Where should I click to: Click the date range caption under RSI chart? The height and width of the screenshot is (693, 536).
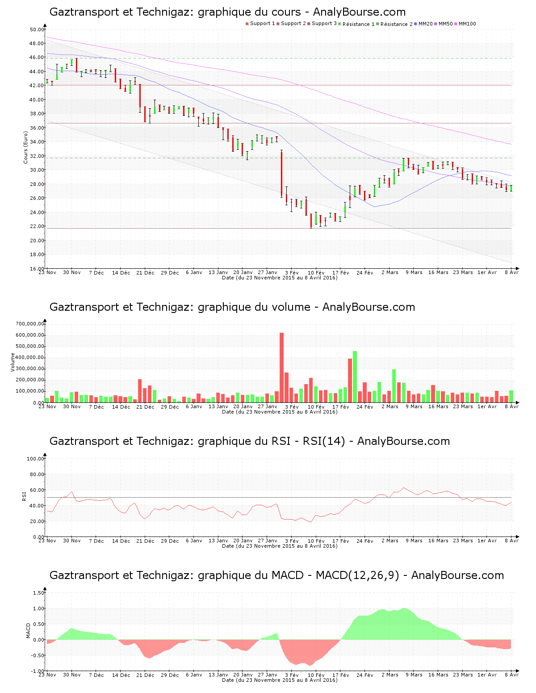[x=280, y=546]
